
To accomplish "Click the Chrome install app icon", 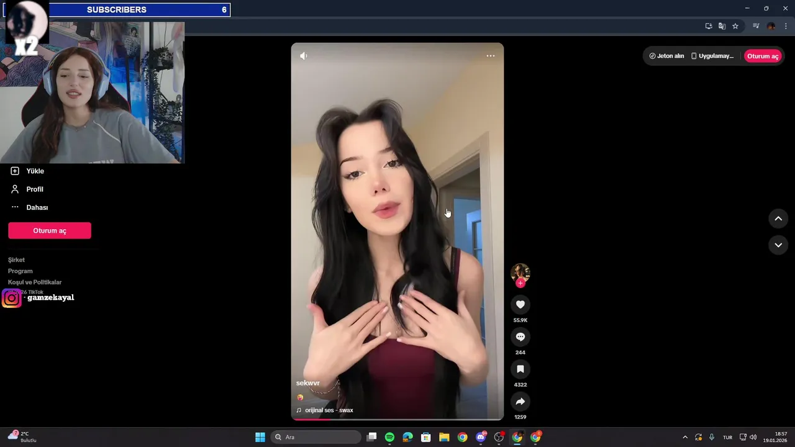I will [x=709, y=26].
